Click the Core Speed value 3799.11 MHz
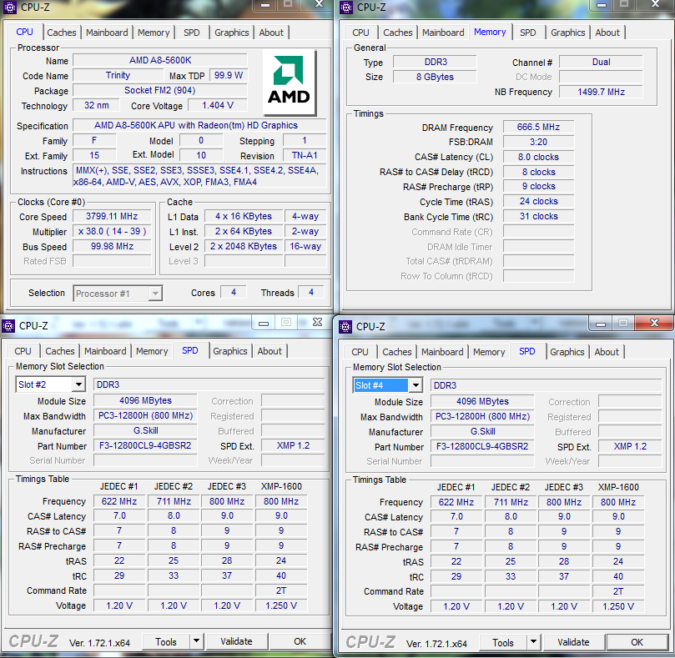The image size is (675, 658). click(112, 216)
